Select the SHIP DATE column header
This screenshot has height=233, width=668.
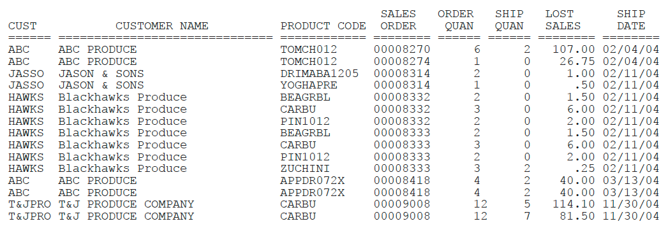(x=631, y=20)
